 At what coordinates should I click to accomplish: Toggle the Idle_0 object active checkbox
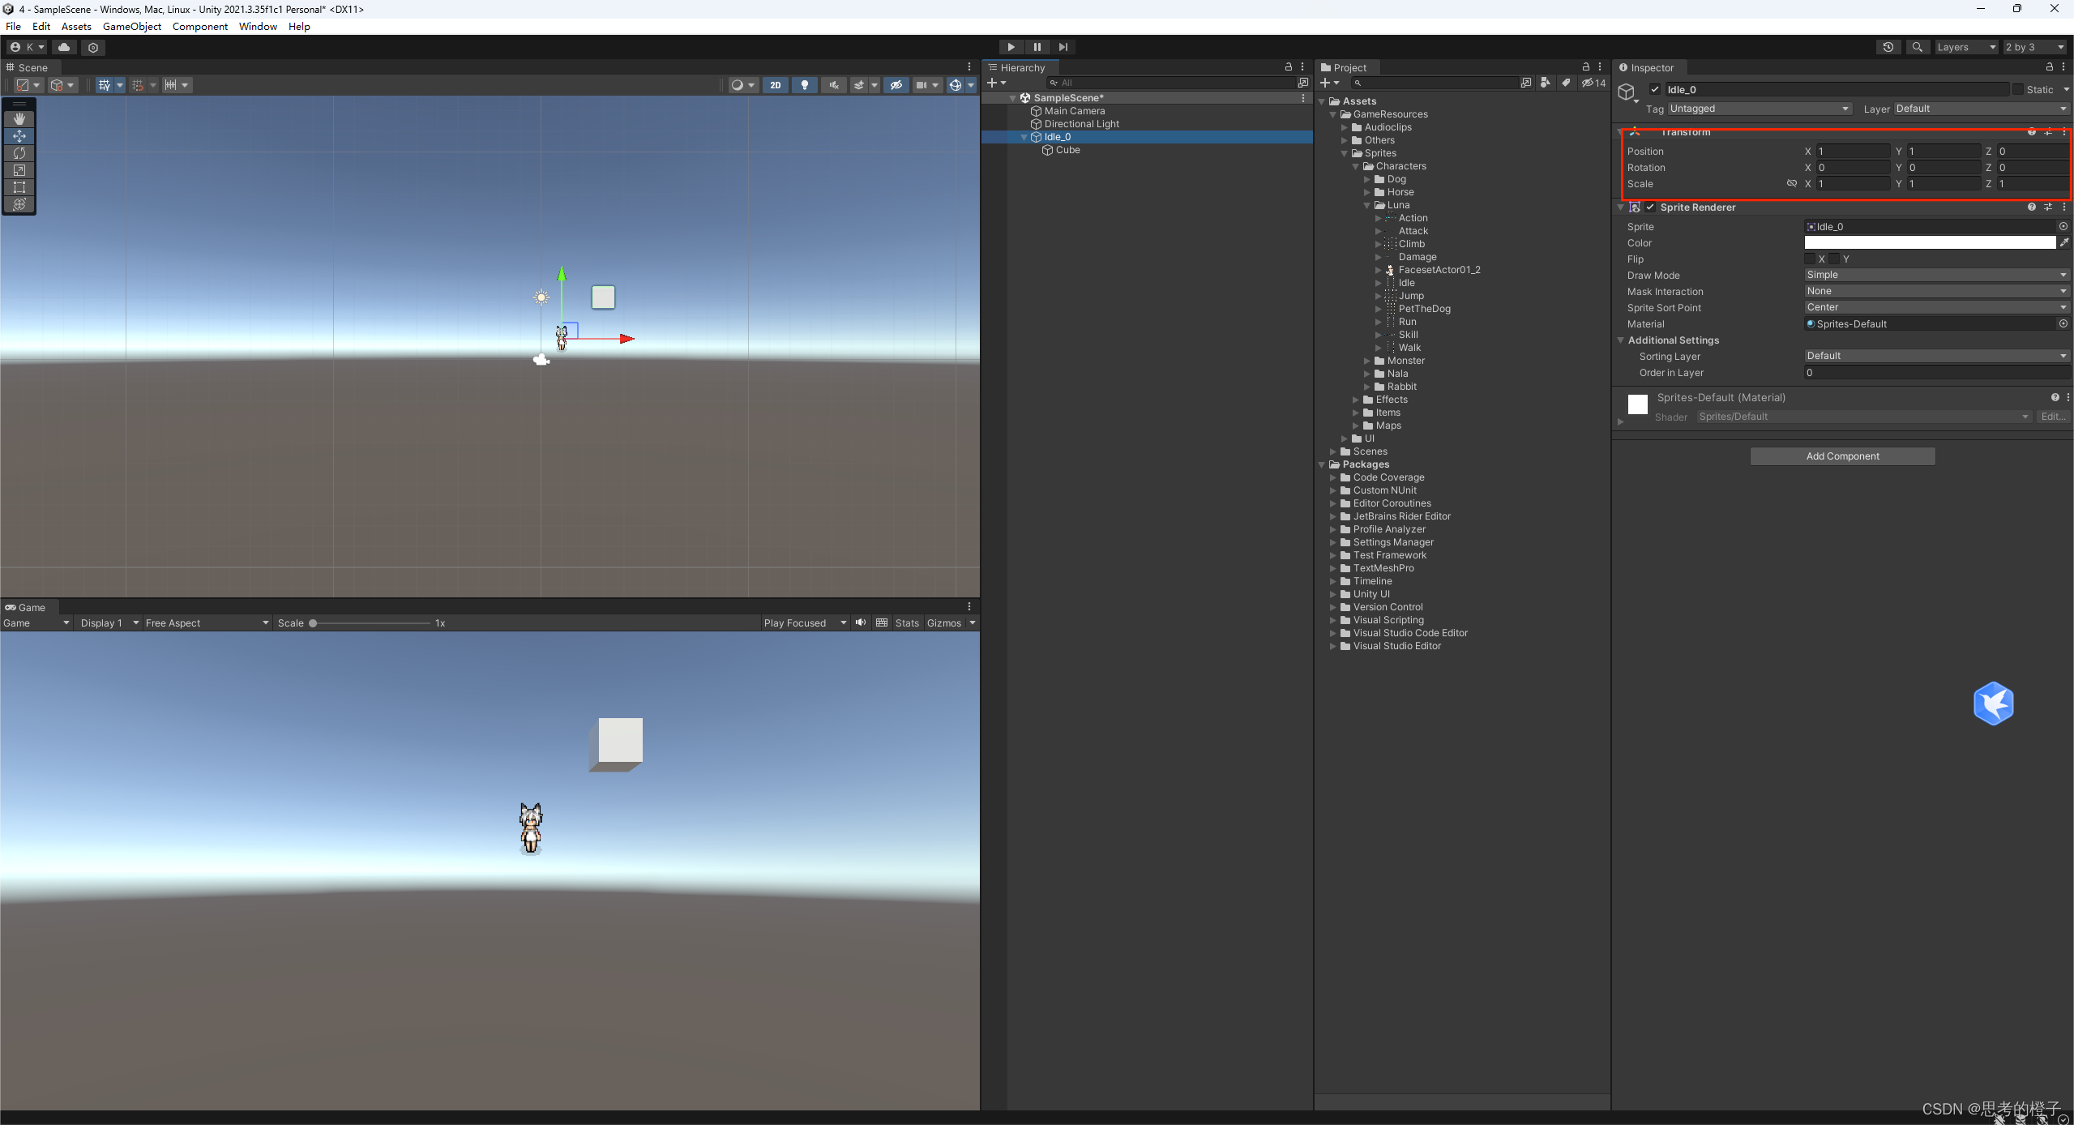tap(1655, 90)
